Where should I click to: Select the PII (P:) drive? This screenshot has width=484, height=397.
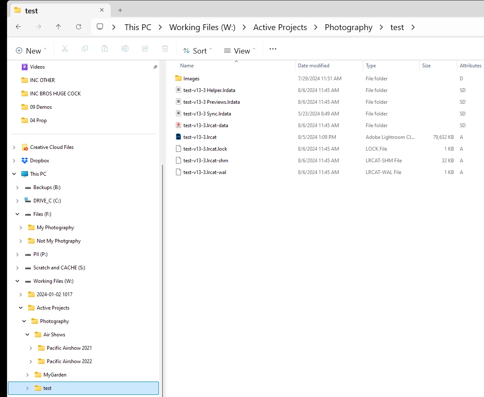click(41, 254)
